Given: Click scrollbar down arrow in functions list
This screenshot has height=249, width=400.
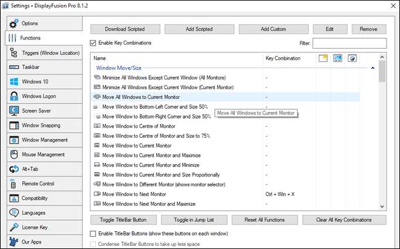Looking at the screenshot, I should point(382,207).
